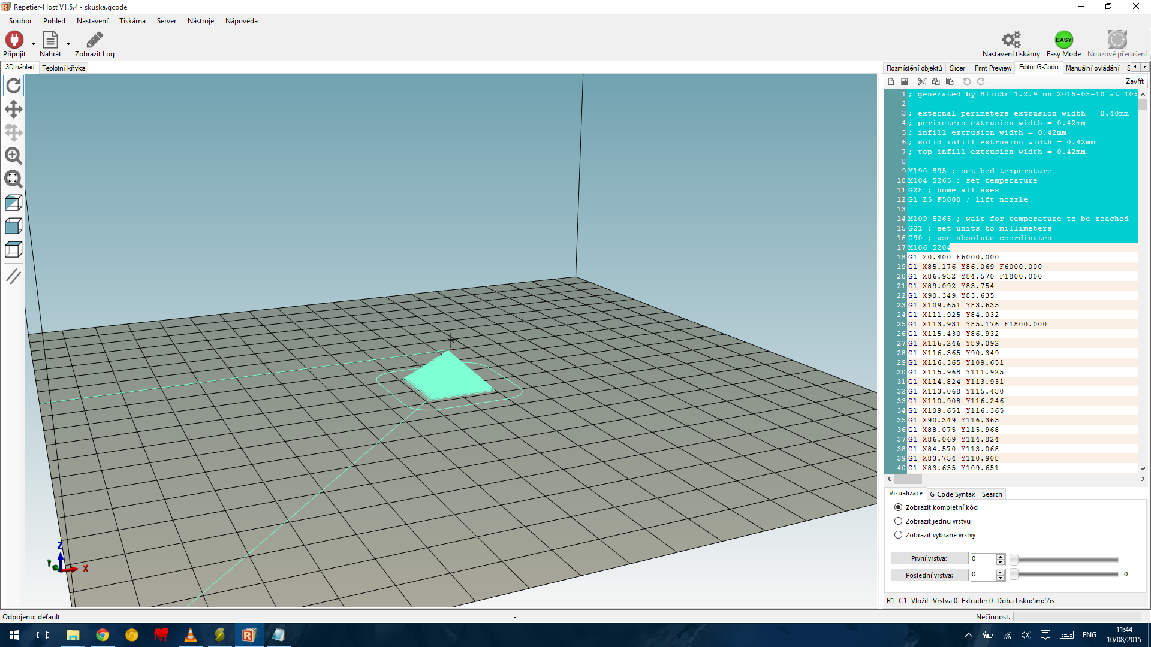Expand the Připojit dropdown arrow
The image size is (1151, 647).
coord(33,44)
